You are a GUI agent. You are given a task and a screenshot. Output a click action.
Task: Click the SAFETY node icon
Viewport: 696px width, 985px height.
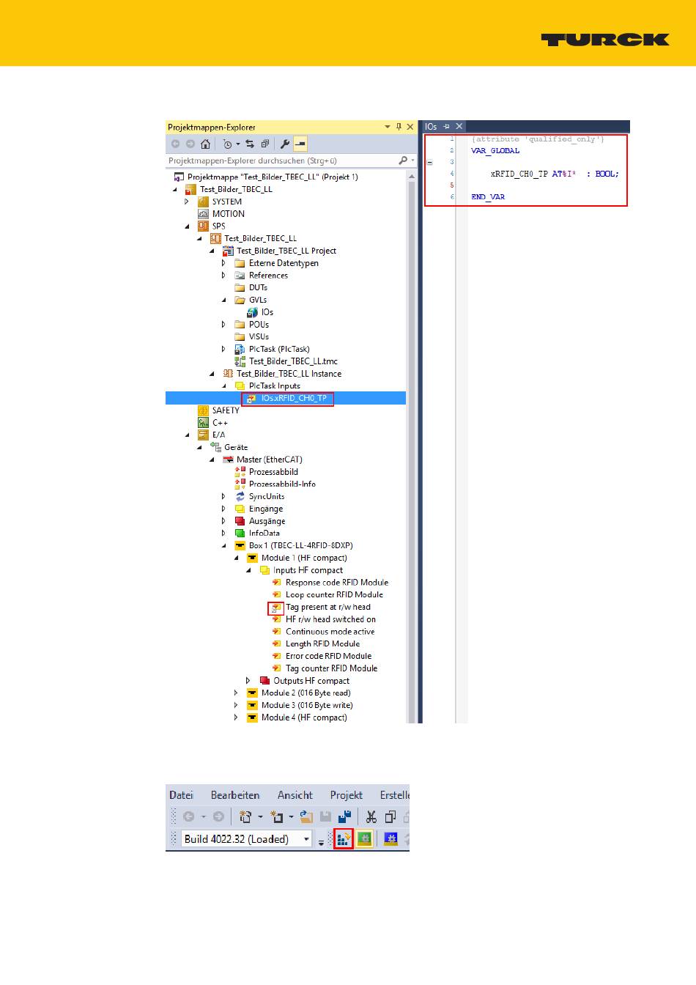(x=203, y=410)
